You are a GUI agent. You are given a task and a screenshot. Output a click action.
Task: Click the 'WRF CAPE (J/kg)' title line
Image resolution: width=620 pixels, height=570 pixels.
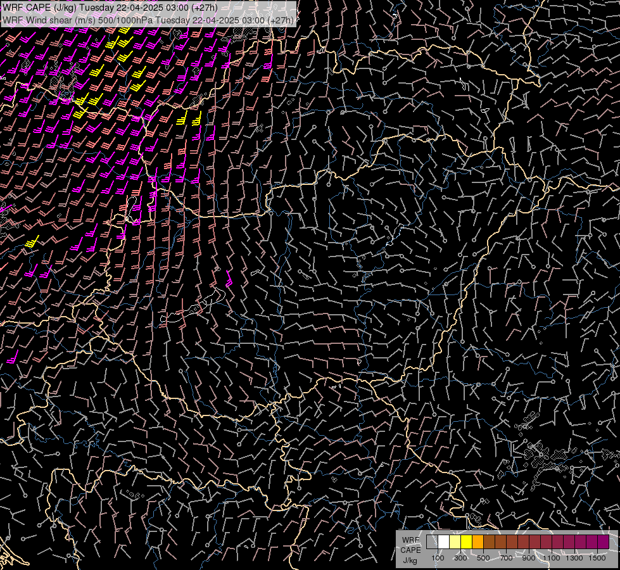pos(110,8)
